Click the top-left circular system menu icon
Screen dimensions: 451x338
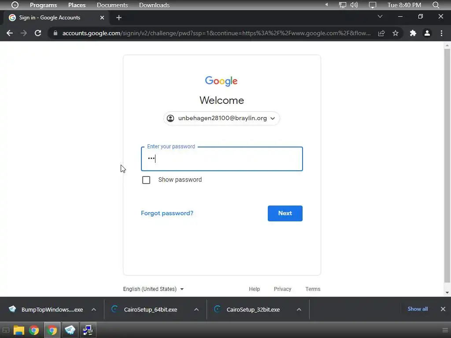pos(15,5)
